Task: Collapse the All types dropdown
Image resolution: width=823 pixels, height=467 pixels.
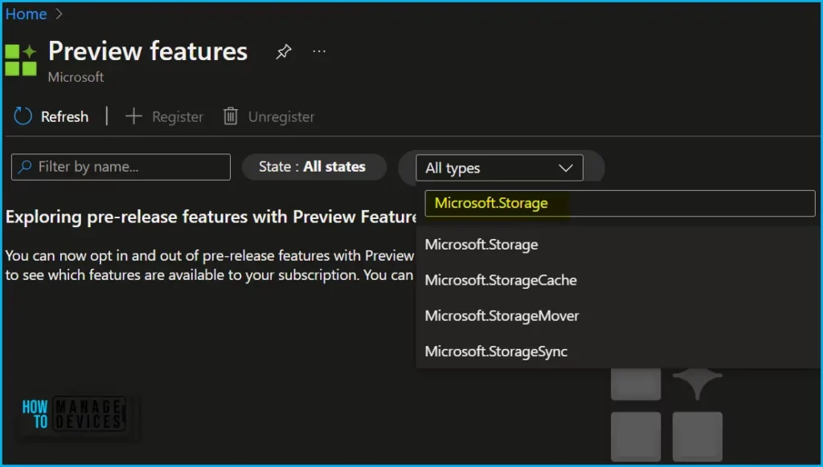Action: 499,168
